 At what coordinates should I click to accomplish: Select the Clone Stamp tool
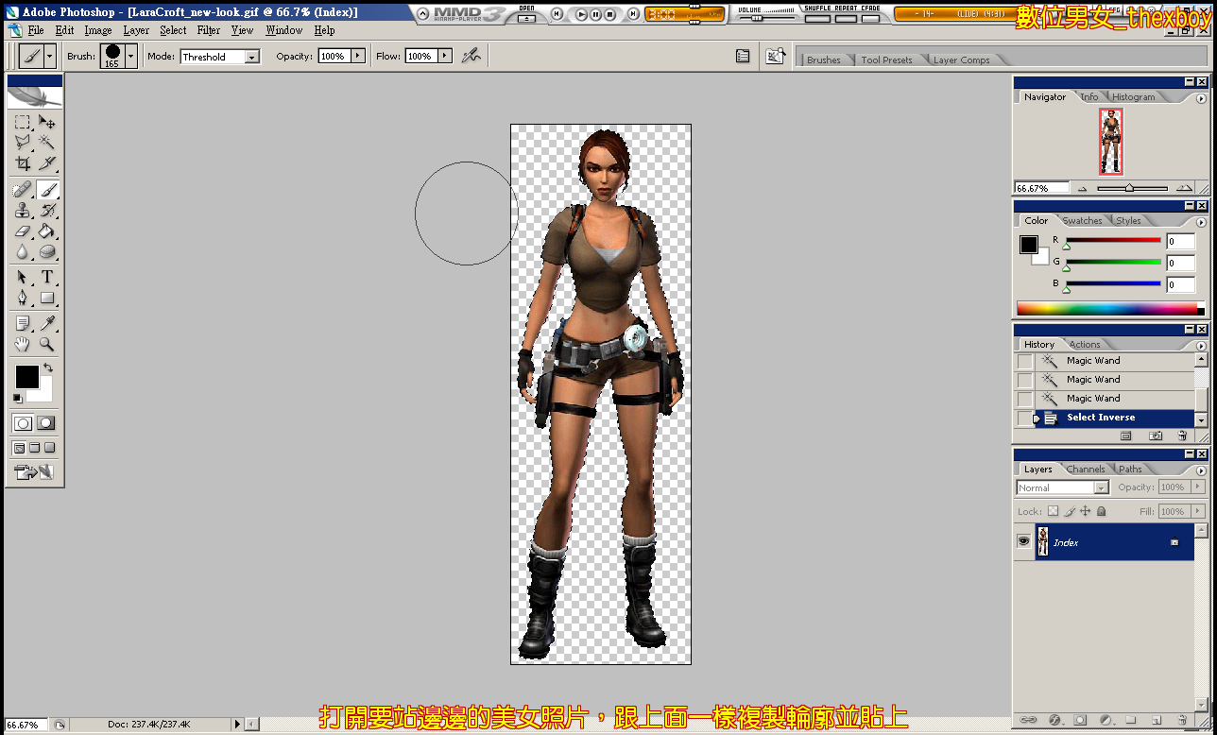(x=22, y=210)
